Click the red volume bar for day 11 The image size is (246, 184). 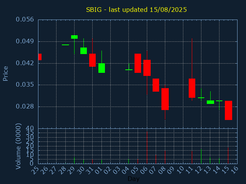192,158
